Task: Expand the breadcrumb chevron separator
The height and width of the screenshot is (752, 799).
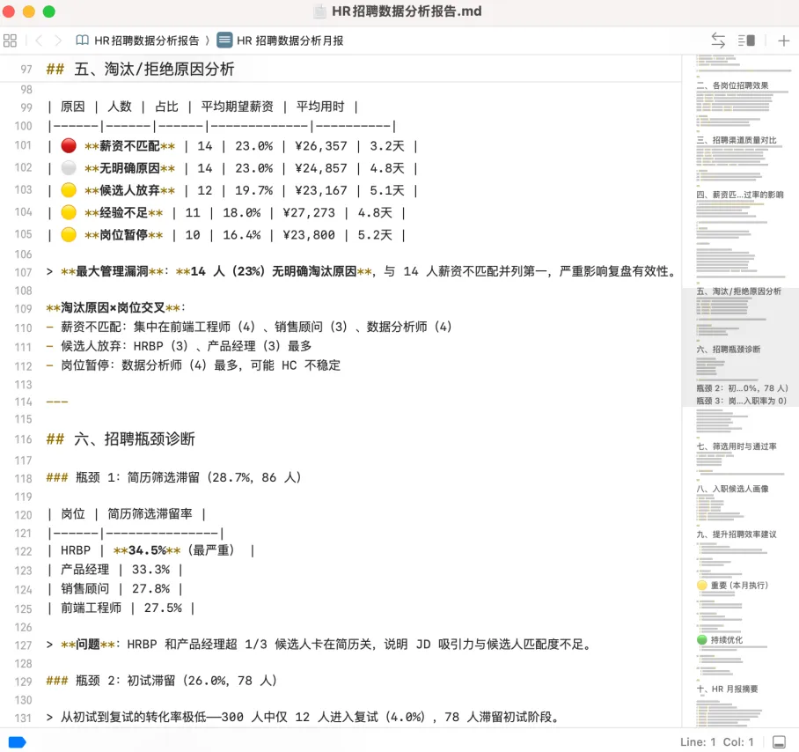Action: tap(208, 41)
